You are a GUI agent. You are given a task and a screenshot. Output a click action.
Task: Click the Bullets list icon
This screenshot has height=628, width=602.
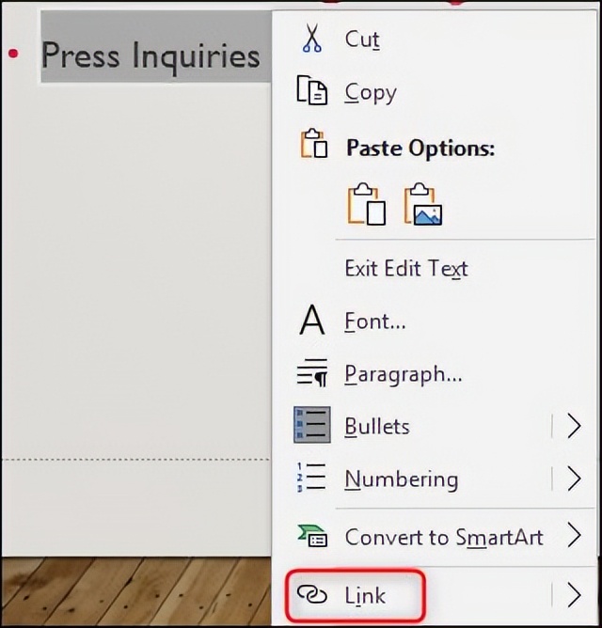[311, 426]
